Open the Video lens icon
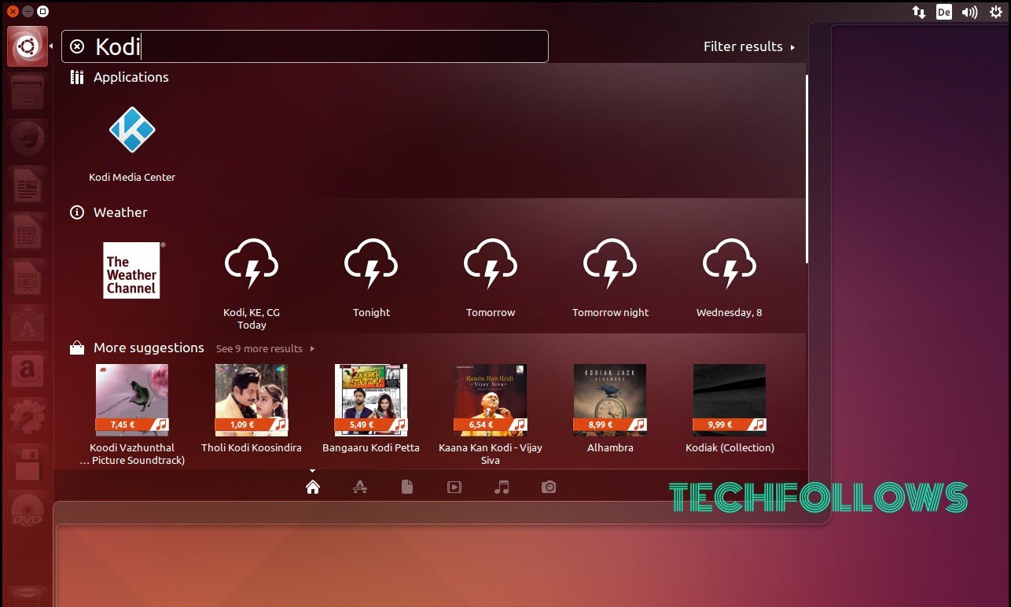 tap(454, 487)
